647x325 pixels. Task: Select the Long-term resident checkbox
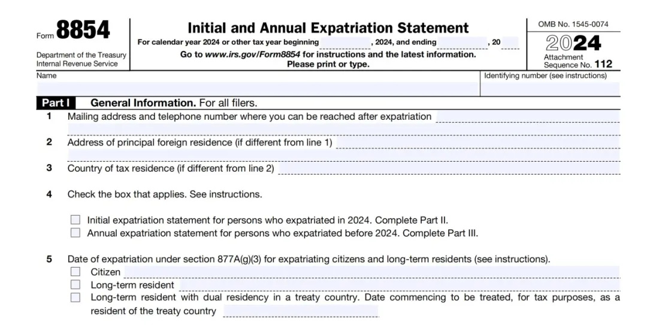(75, 285)
